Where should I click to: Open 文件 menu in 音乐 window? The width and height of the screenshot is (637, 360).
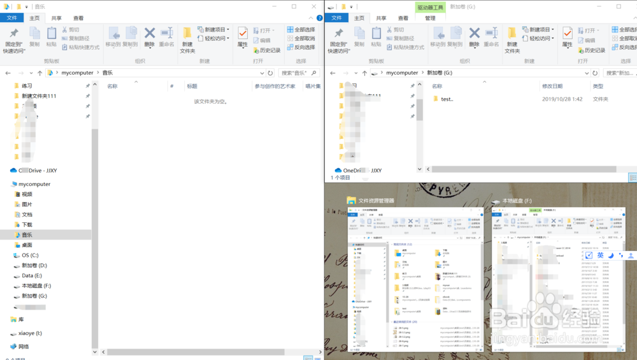11,18
